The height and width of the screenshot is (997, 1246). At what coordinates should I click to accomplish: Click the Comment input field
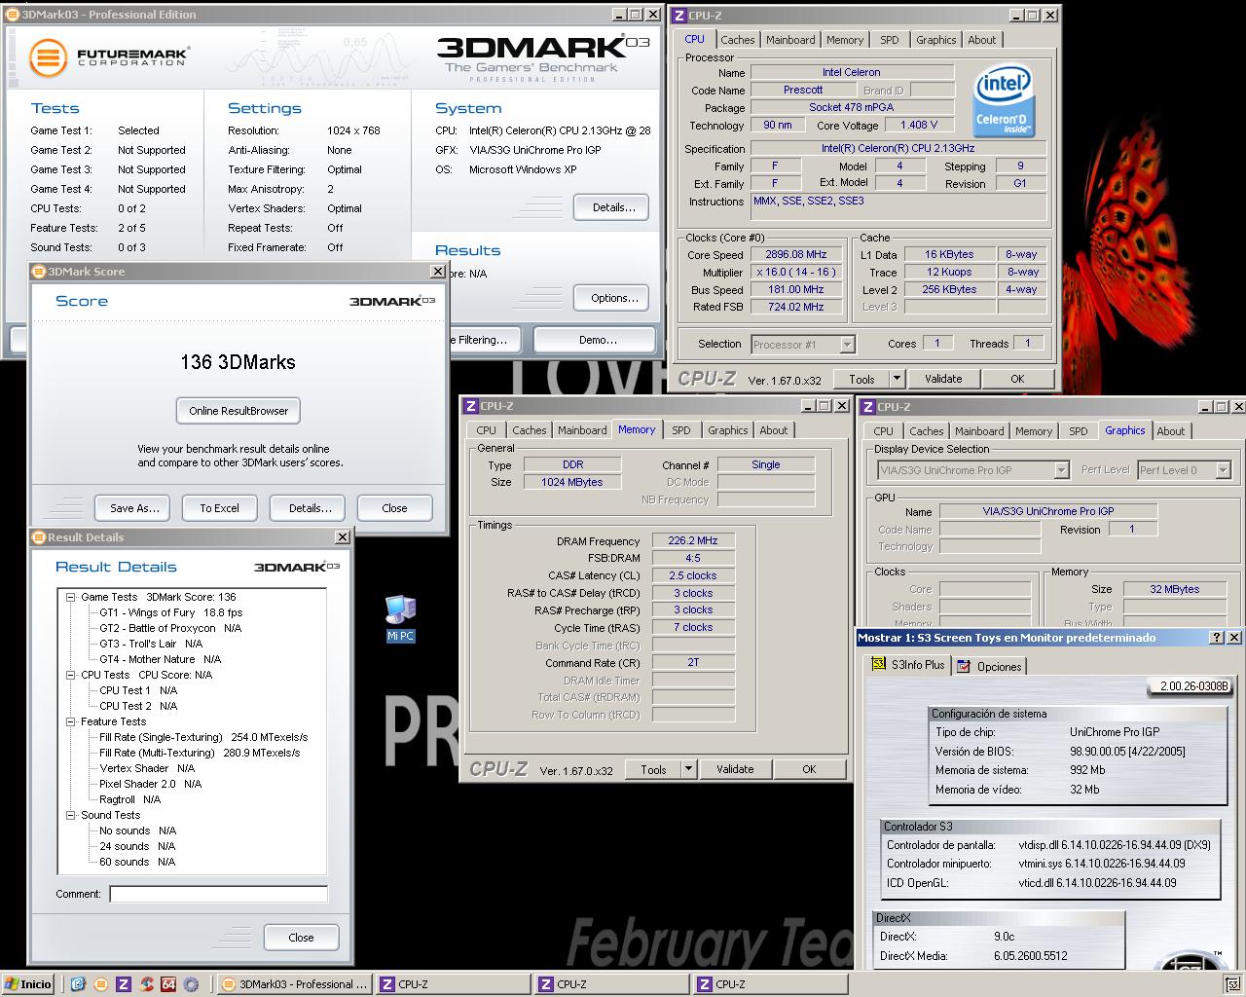219,894
